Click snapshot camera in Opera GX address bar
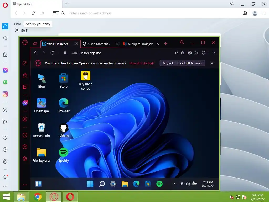Viewport: 269px width, 202px height. pos(183,53)
